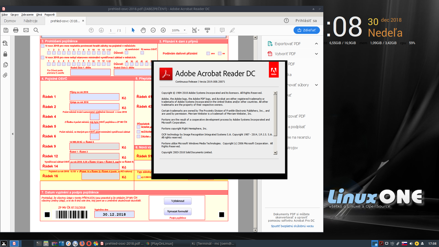Activate the hand pan tool
The image size is (439, 247).
(143, 30)
